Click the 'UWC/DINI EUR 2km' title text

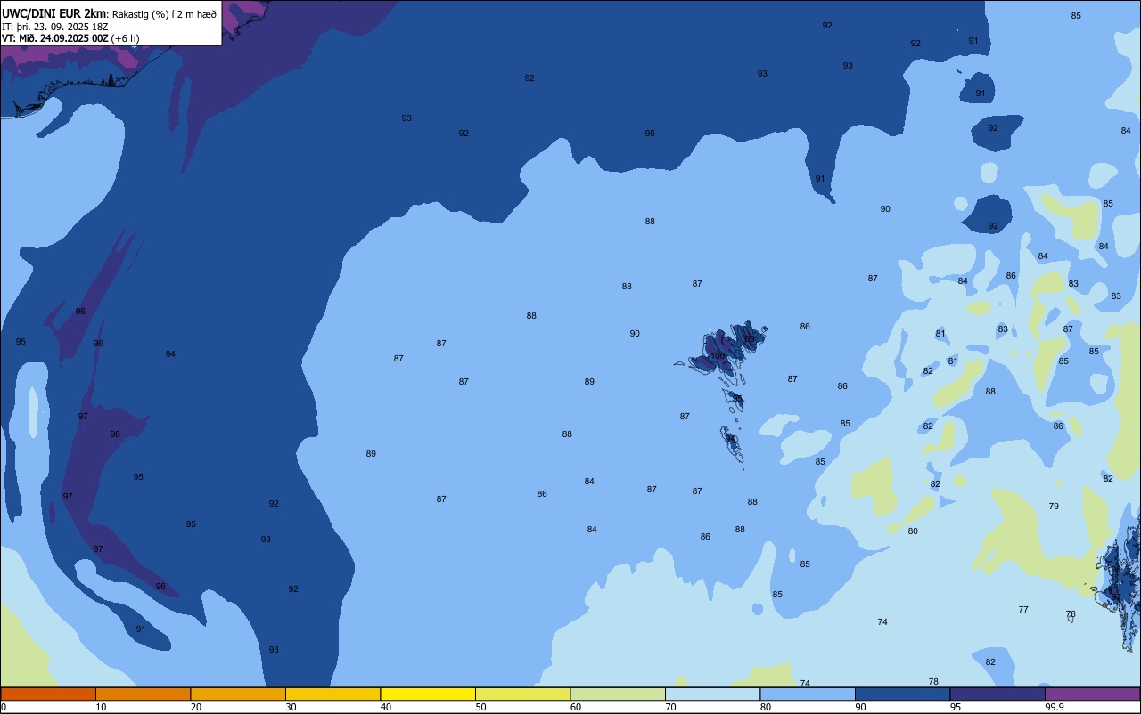tap(53, 13)
